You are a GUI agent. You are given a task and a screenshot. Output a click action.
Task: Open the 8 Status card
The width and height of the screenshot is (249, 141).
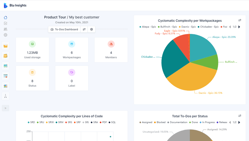pyautogui.click(x=32, y=78)
